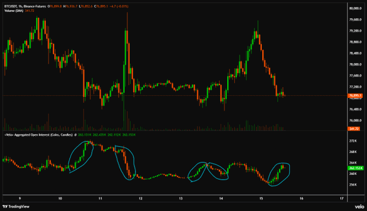Click the 79,600.0 price axis label
Screen dimensions: 367x211
(355, 19)
